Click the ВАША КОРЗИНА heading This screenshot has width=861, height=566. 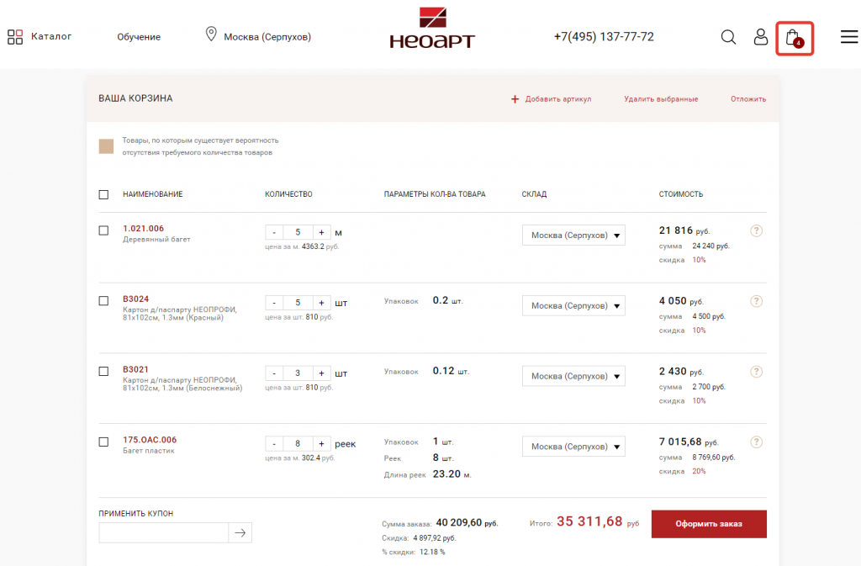click(135, 98)
